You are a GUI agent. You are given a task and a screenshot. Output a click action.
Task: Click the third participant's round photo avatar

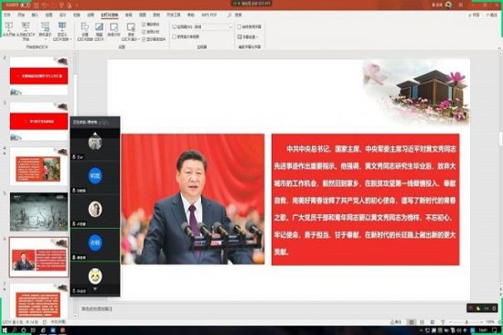95,209
